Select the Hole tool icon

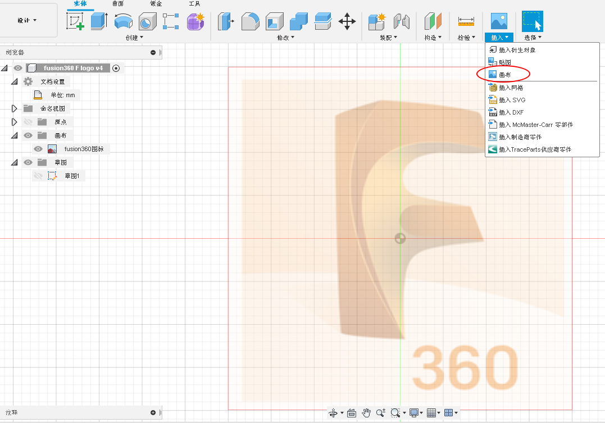147,21
